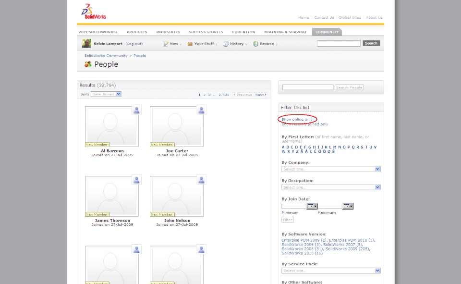Go to the Industries tab
This screenshot has width=461, height=284.
tap(168, 32)
